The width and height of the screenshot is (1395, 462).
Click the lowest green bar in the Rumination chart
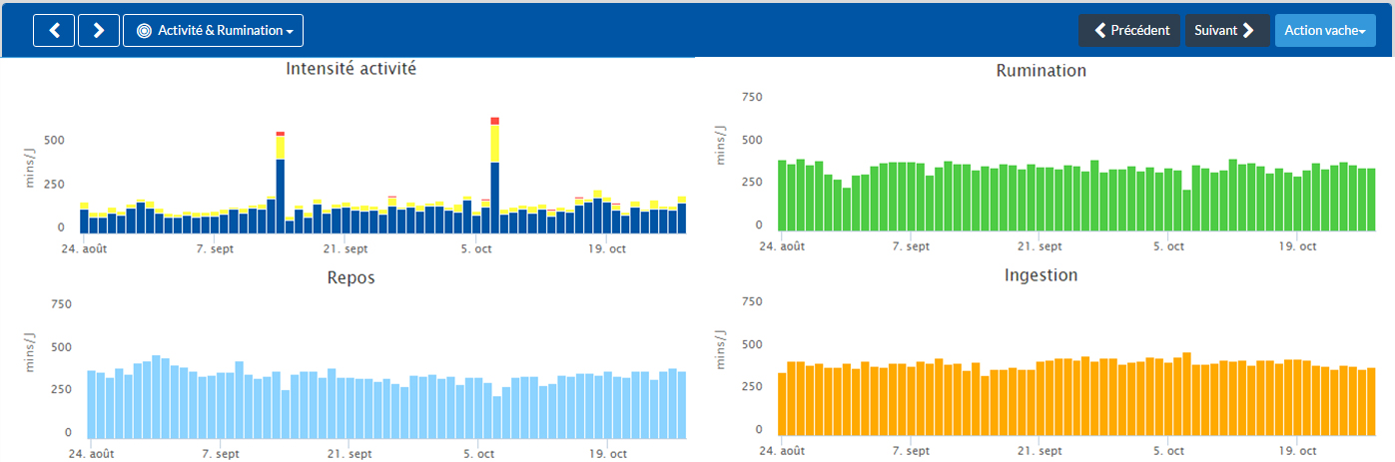[1187, 211]
